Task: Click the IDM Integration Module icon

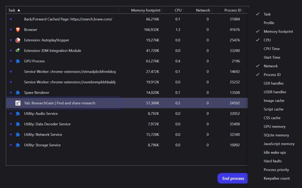Action: point(18,50)
